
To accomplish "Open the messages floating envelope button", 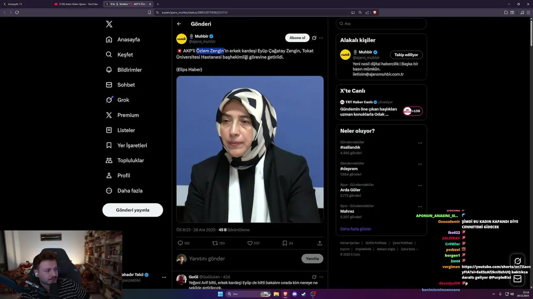I will pyautogui.click(x=518, y=279).
